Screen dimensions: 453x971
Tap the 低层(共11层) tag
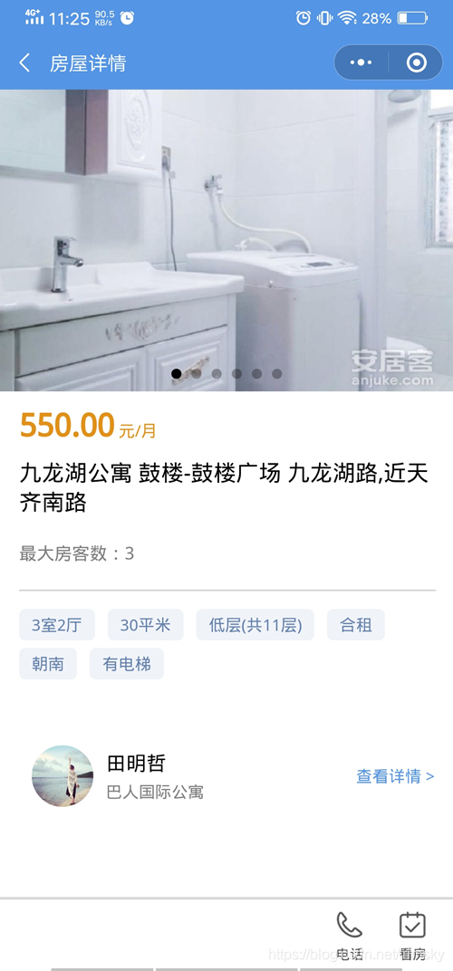point(255,625)
